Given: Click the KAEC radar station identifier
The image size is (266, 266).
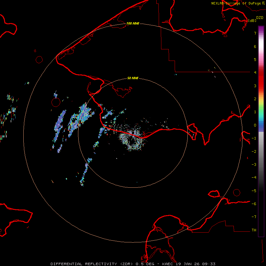Looking at the screenshot, I should pyautogui.click(x=167, y=264).
